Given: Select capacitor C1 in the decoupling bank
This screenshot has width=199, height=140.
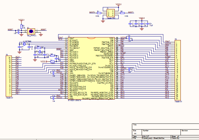Looking at the screenshot, I should 130,24.
